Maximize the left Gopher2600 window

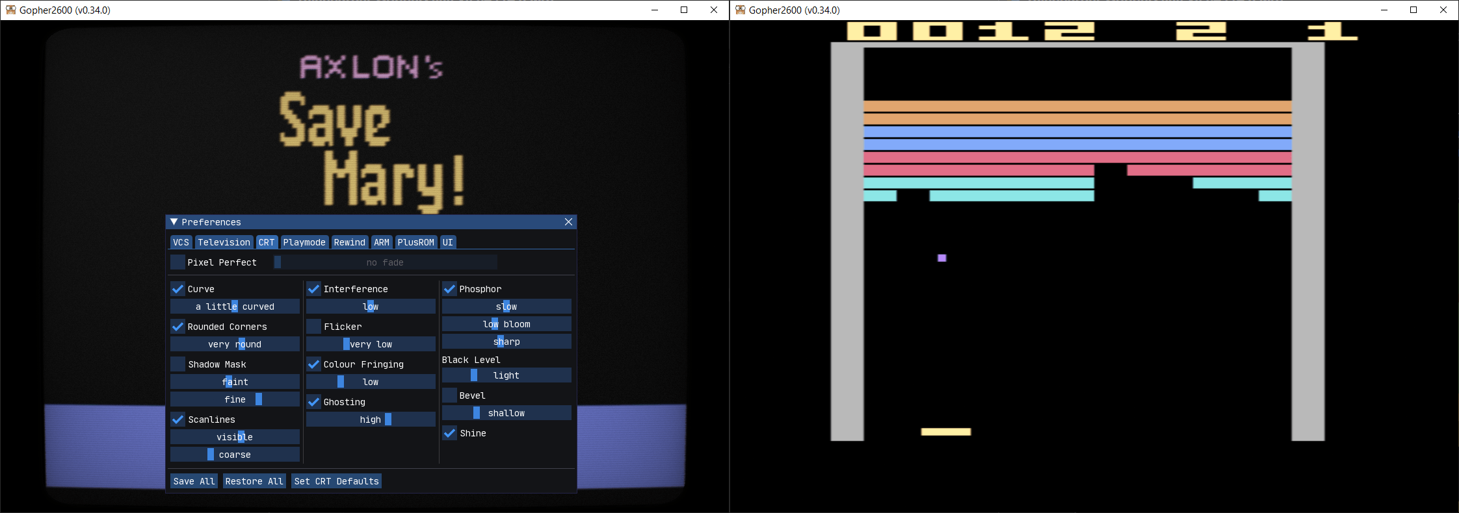click(x=684, y=10)
